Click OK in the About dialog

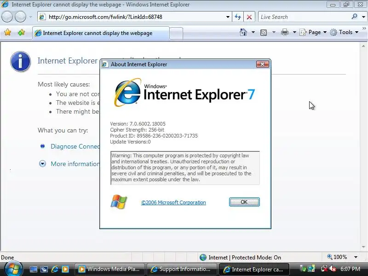244,202
